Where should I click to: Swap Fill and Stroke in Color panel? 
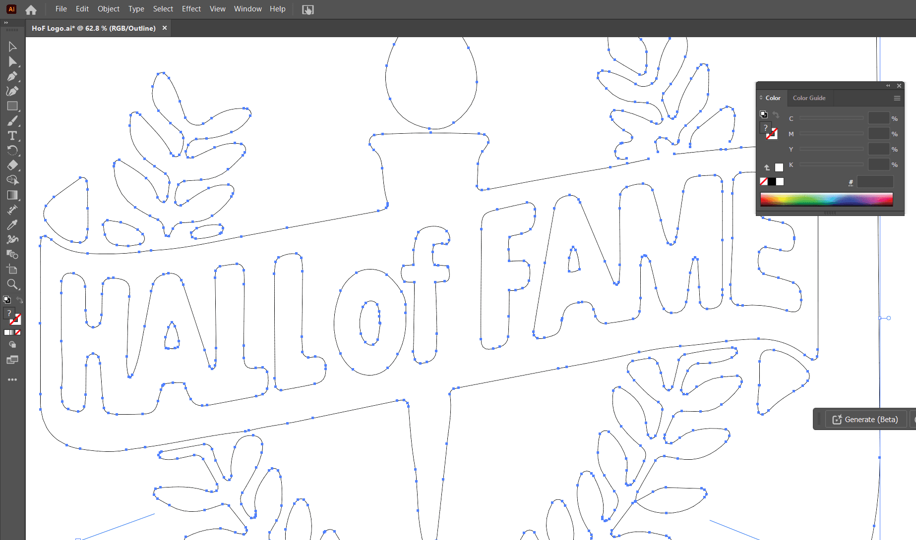point(776,114)
